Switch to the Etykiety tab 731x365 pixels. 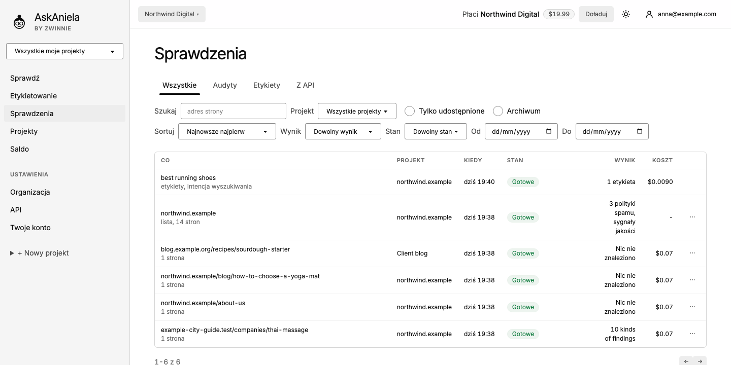pos(267,85)
